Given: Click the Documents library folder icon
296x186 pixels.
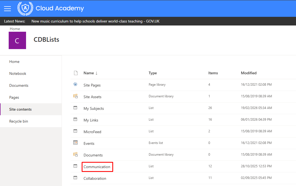Looking at the screenshot, I should click(x=75, y=154).
